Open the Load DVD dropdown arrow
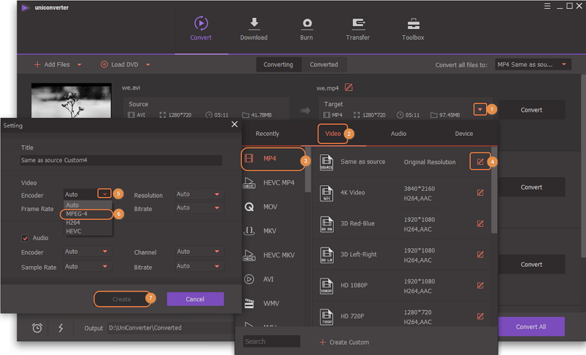The image size is (586, 355). [148, 64]
